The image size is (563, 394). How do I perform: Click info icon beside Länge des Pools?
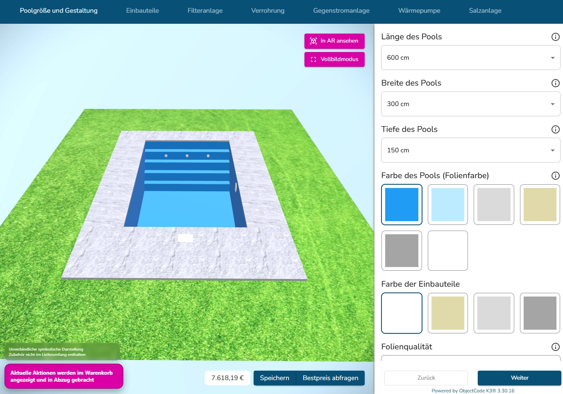(x=555, y=37)
